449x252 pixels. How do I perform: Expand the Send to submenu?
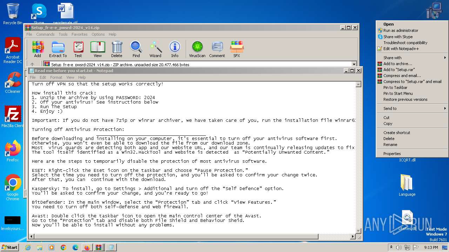(x=412, y=108)
